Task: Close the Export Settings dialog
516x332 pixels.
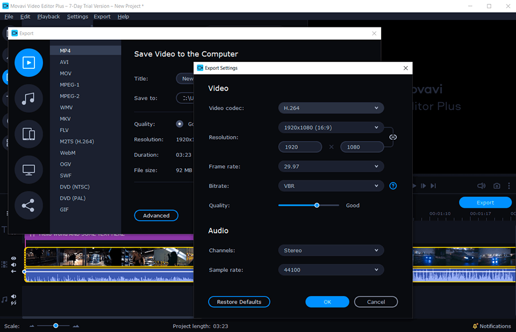Action: point(405,68)
